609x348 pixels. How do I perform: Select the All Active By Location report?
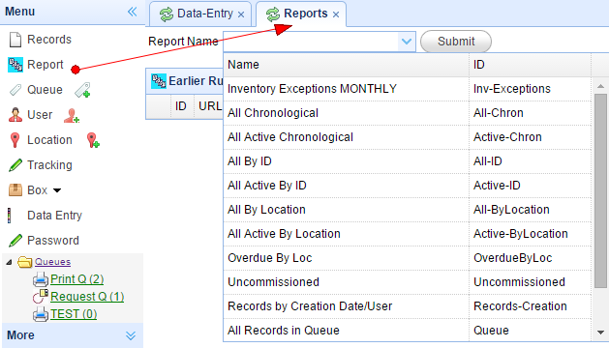[x=408, y=234]
